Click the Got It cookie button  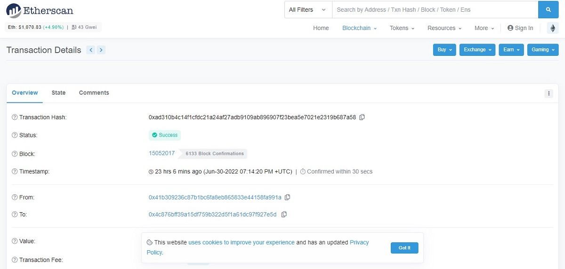[404, 248]
